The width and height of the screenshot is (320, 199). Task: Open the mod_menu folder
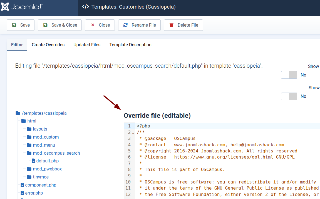[44, 145]
